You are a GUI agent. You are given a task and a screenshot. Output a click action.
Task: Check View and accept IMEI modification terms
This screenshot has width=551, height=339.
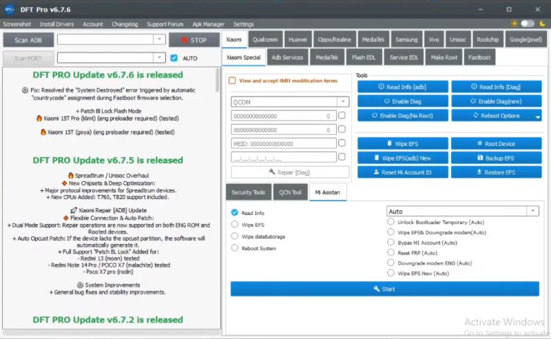point(232,81)
